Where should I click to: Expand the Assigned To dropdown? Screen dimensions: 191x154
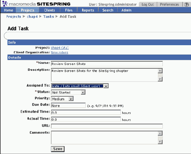point(106,86)
